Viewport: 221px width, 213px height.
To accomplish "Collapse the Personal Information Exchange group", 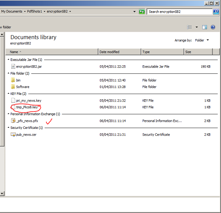I will click(8, 114).
